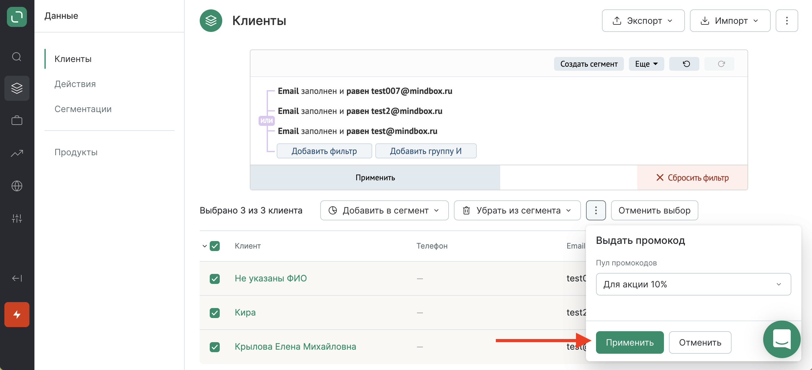This screenshot has height=370, width=812.
Task: Open 'Убрать из сегмента' dropdown
Action: pyautogui.click(x=517, y=210)
